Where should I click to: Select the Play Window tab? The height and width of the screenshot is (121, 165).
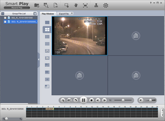(48, 14)
